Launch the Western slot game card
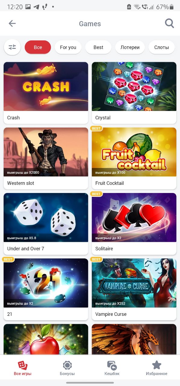This screenshot has height=386, width=180. click(46, 158)
